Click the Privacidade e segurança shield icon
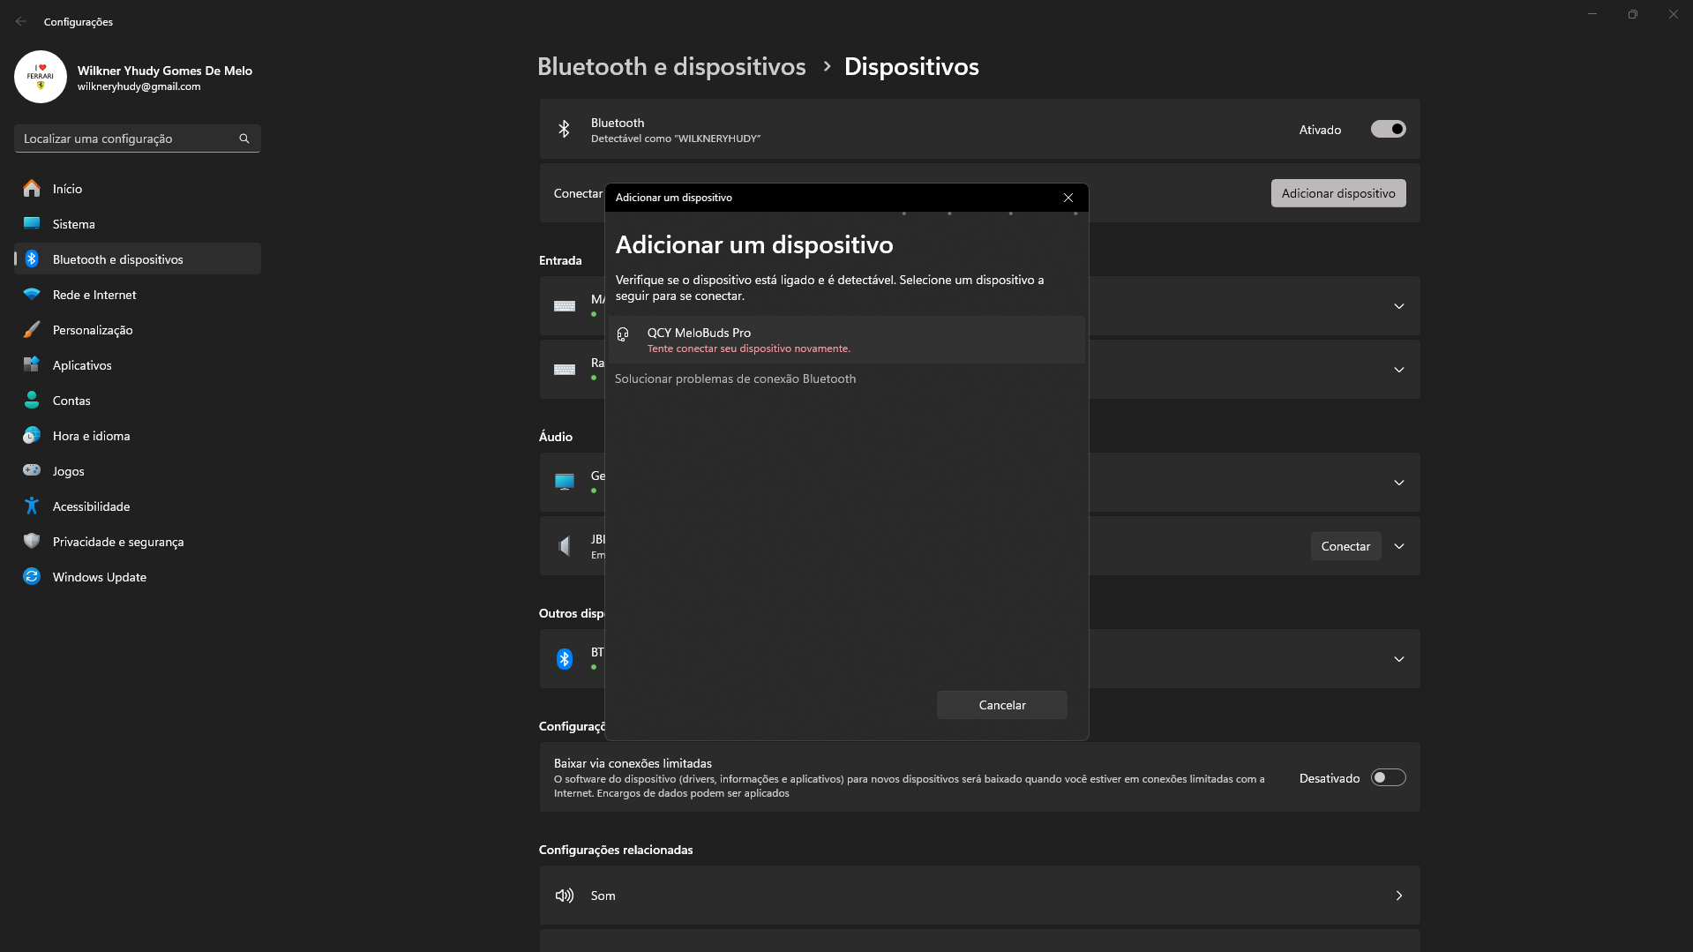 pyautogui.click(x=32, y=541)
